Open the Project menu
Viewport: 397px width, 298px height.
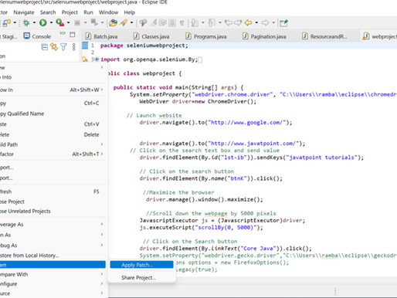pos(70,12)
